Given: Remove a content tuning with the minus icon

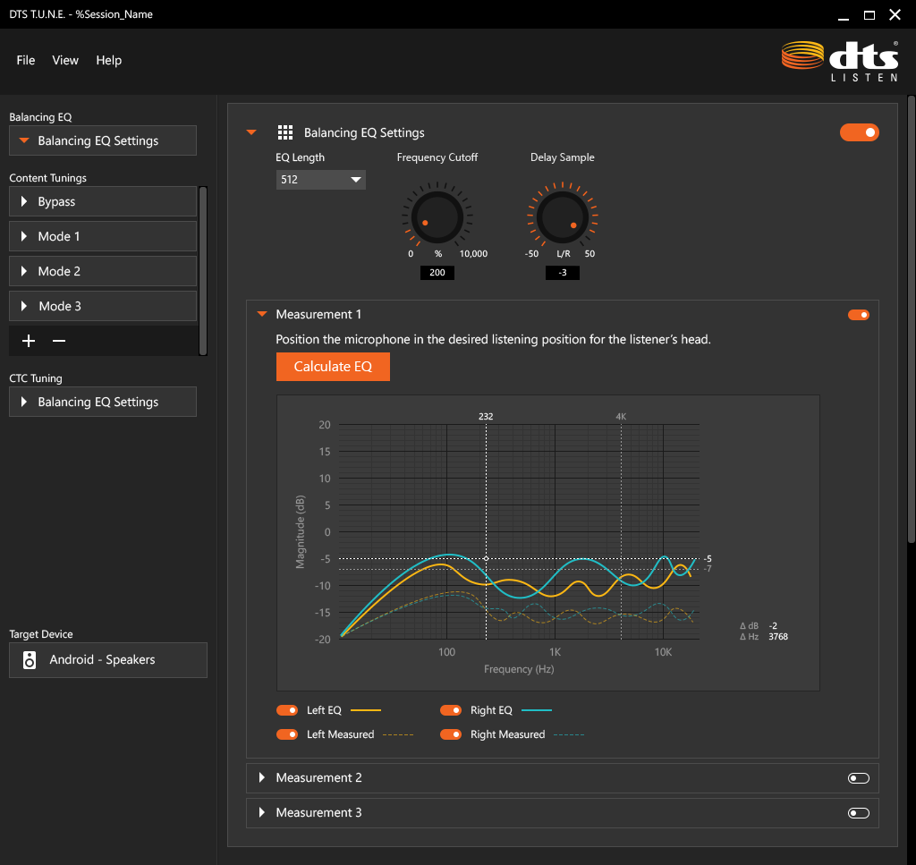Looking at the screenshot, I should [x=59, y=341].
